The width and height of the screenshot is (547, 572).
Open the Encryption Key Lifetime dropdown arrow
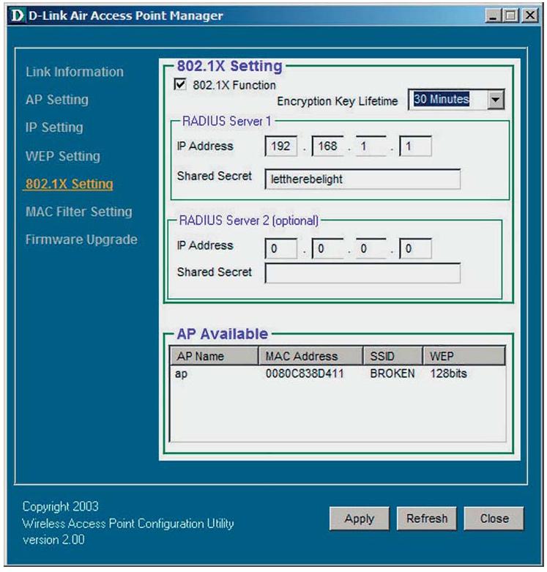tap(496, 100)
